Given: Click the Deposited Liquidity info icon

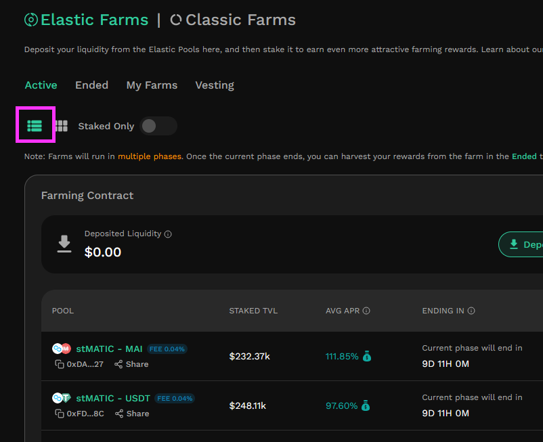Looking at the screenshot, I should point(168,234).
